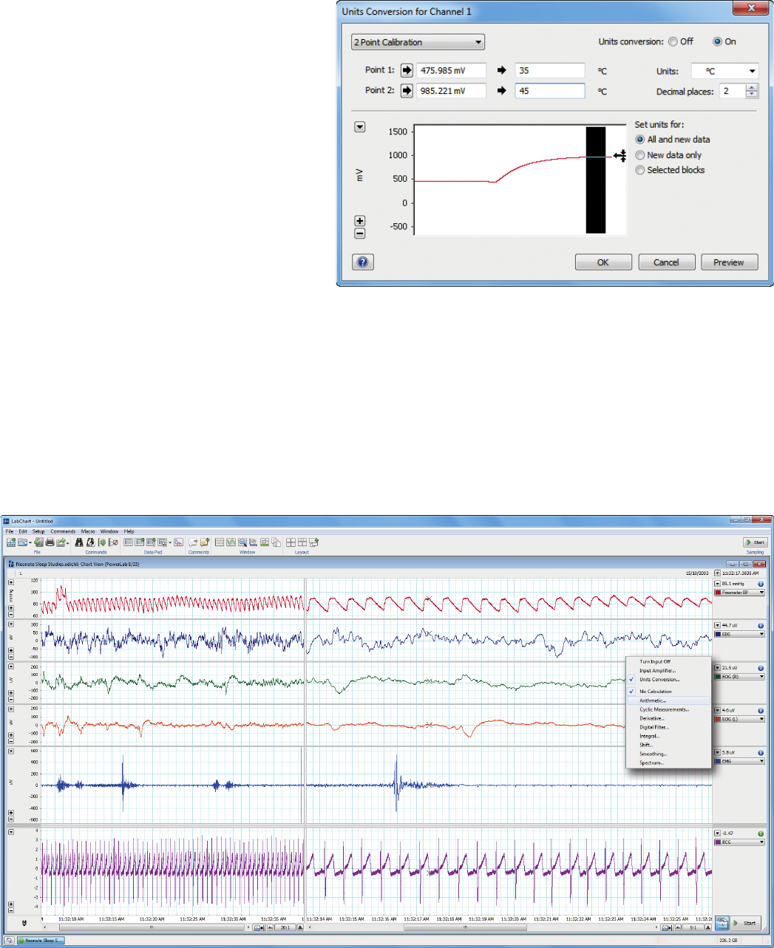The height and width of the screenshot is (948, 774).
Task: Click the Export icon in the File toolbar
Action: coord(61,542)
